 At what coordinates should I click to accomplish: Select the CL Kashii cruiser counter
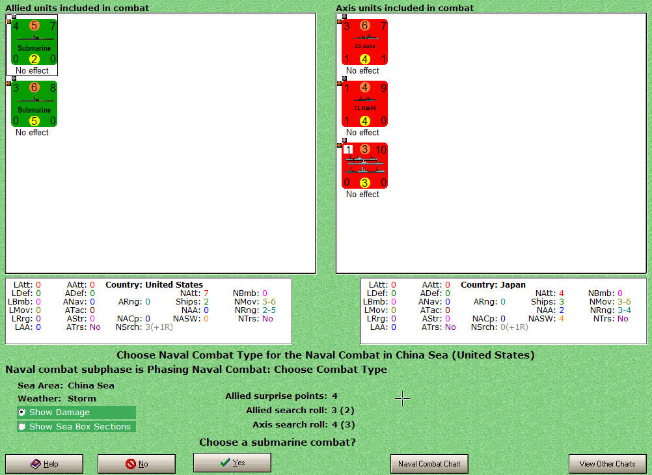(364, 104)
